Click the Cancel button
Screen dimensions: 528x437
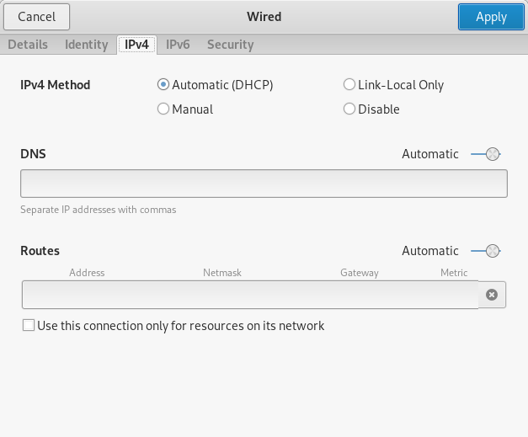pyautogui.click(x=36, y=16)
